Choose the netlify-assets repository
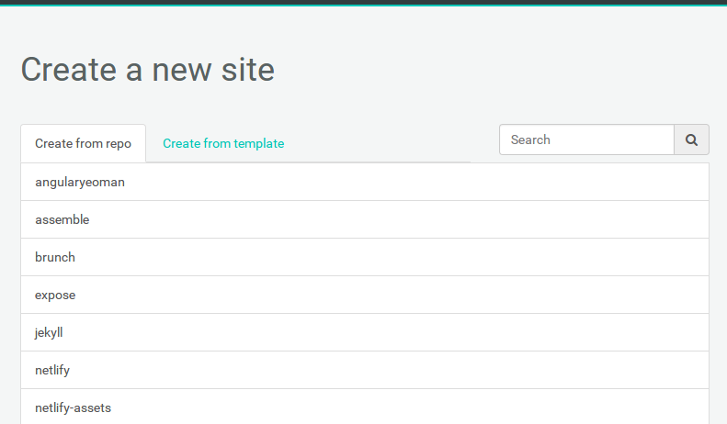This screenshot has height=424, width=727. 365,407
